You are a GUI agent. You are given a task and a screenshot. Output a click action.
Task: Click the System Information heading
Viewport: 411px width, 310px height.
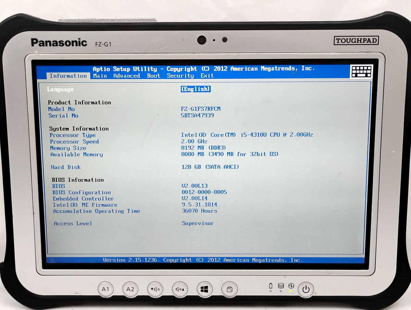(x=79, y=129)
